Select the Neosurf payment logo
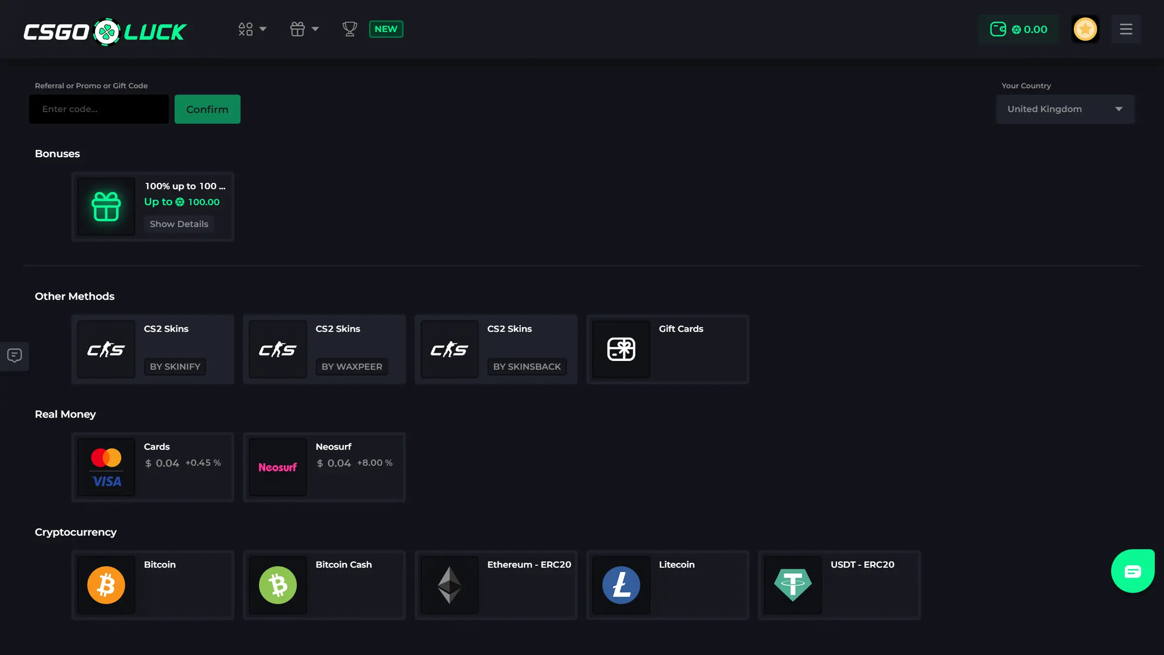The height and width of the screenshot is (655, 1164). coord(278,467)
